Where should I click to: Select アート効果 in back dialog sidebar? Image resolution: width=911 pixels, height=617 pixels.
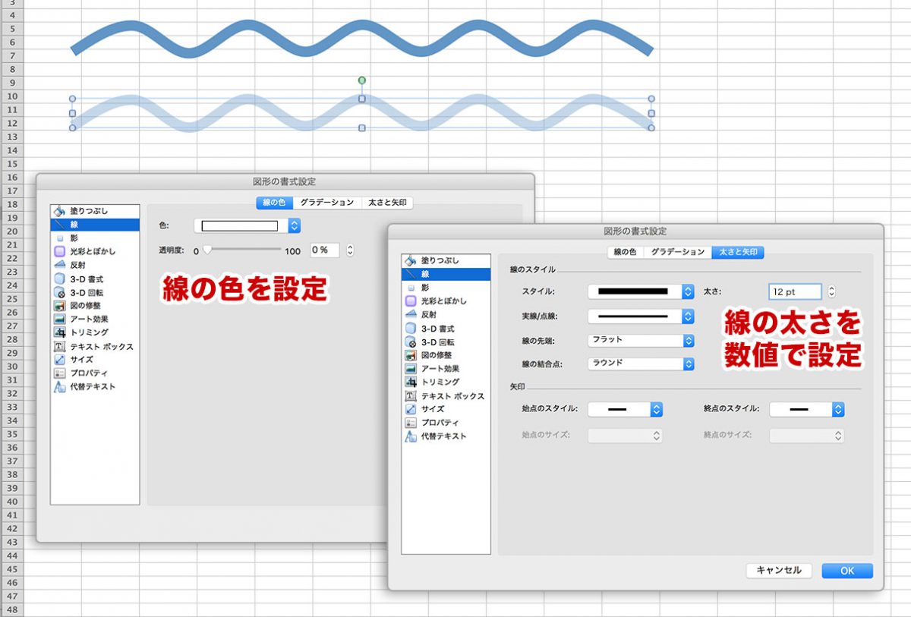[x=89, y=319]
